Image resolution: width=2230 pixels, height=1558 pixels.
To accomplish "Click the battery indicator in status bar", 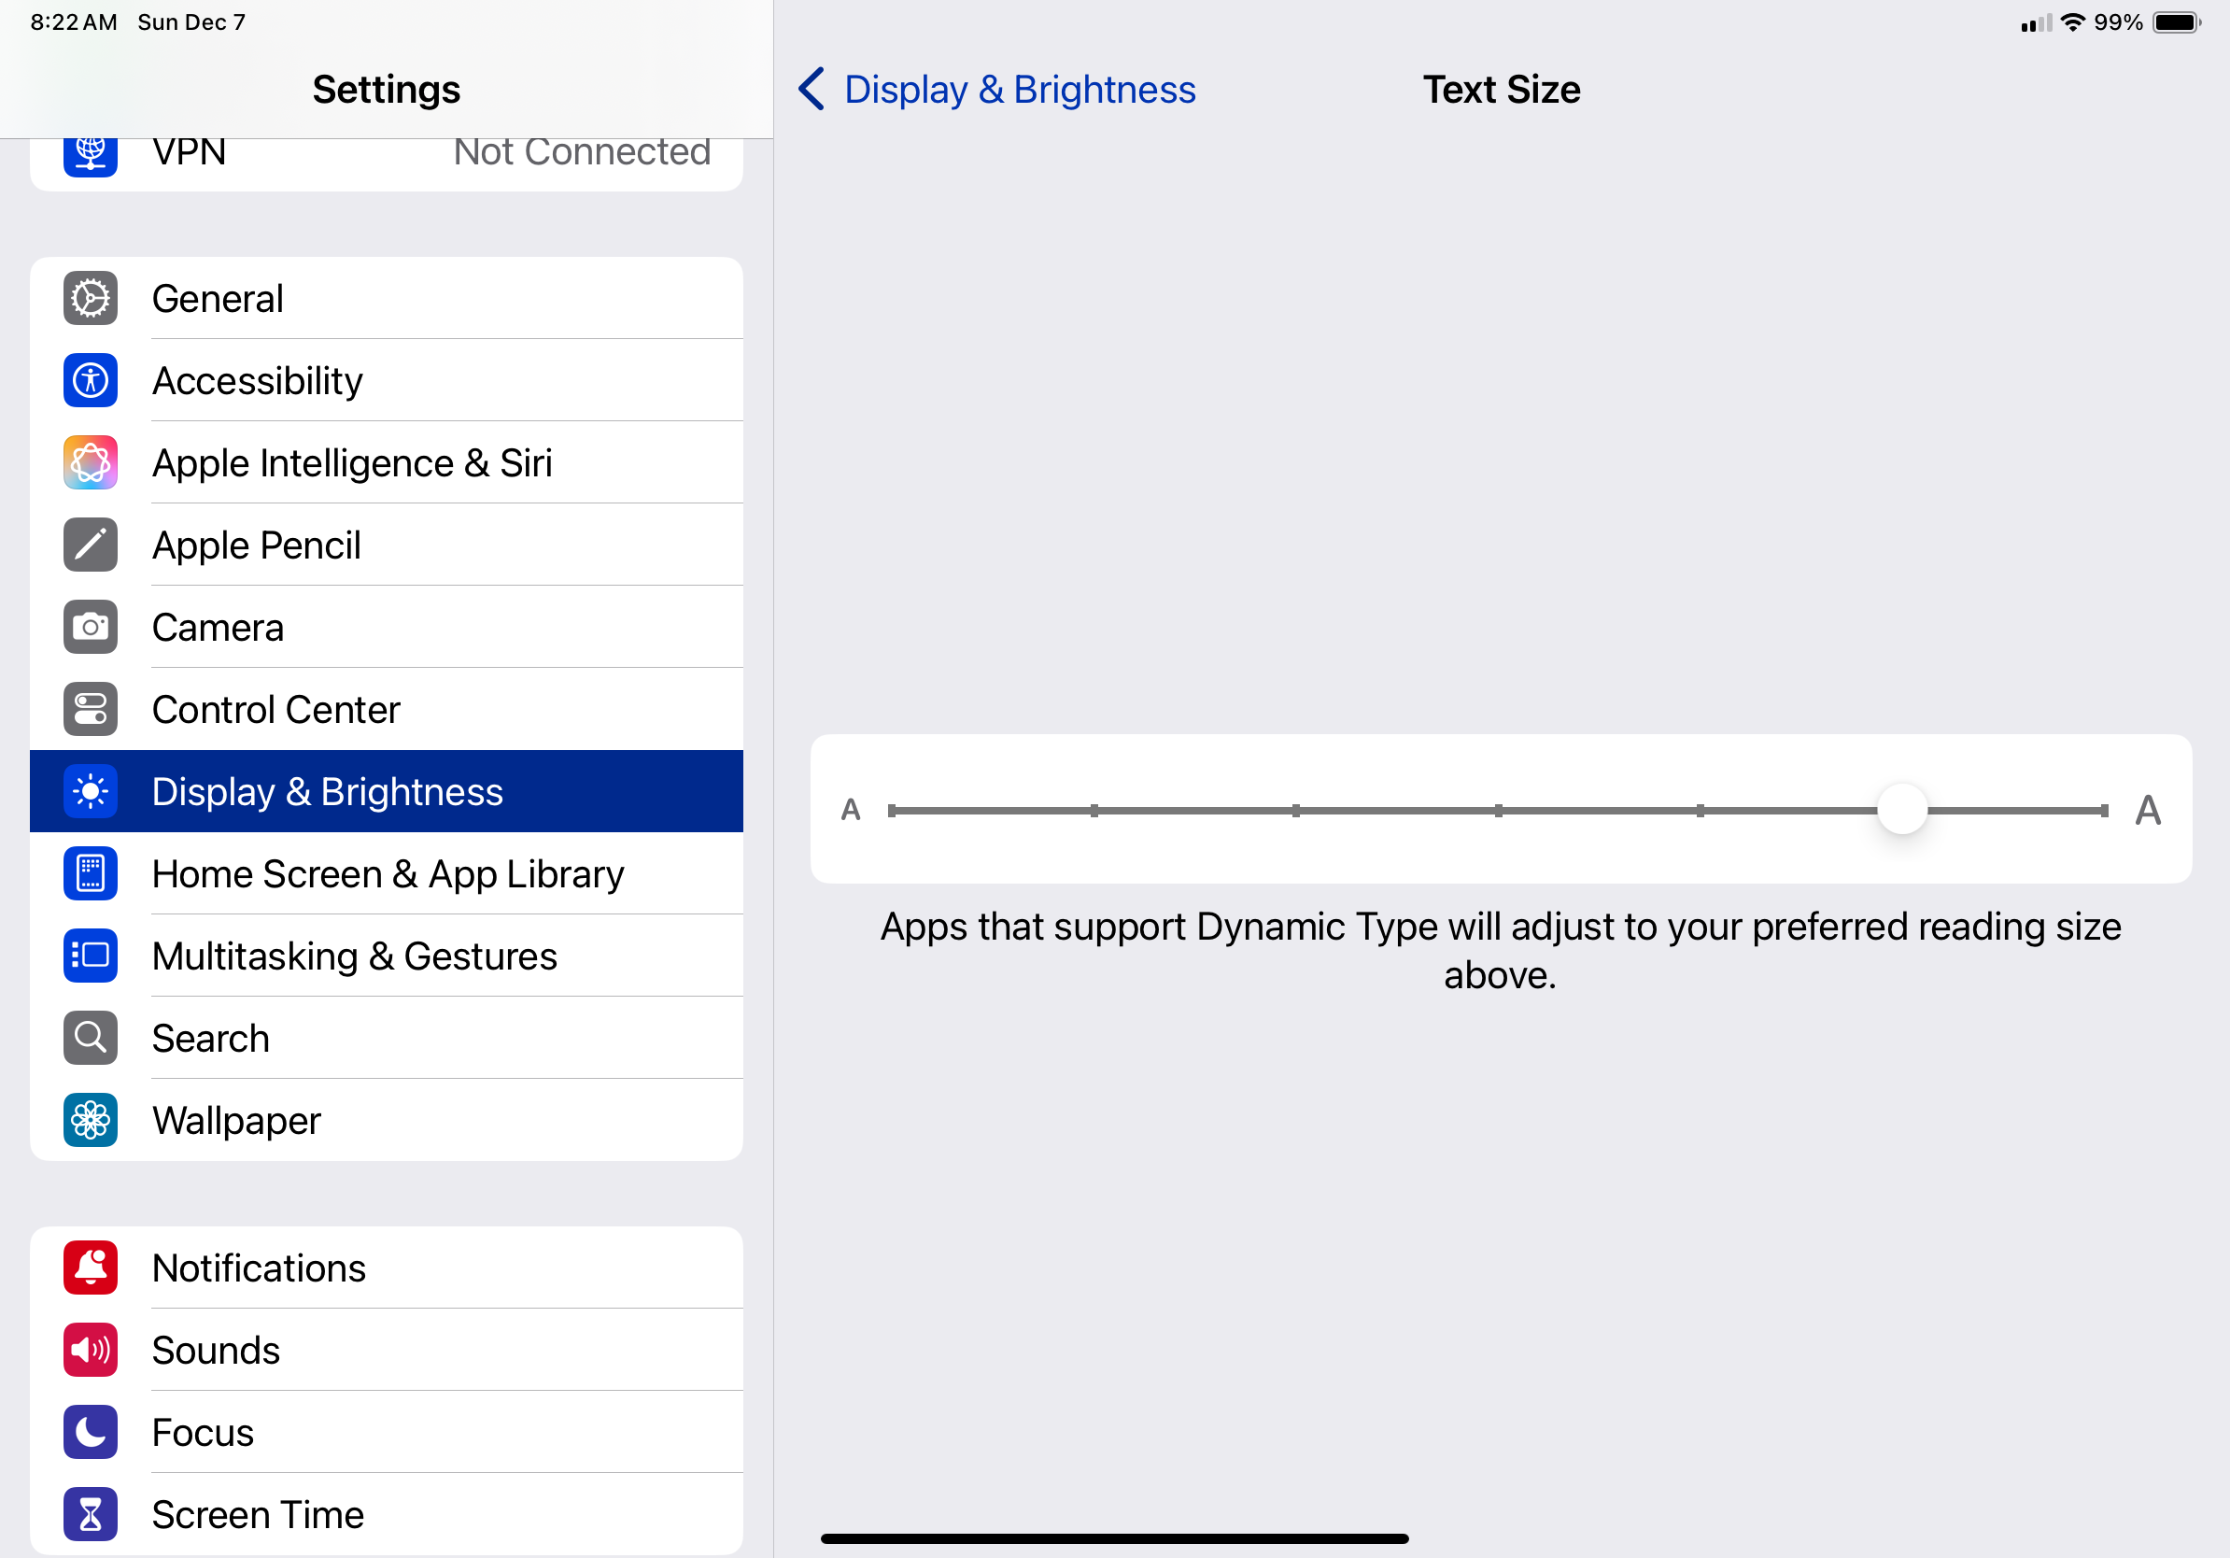I will 2176,22.
